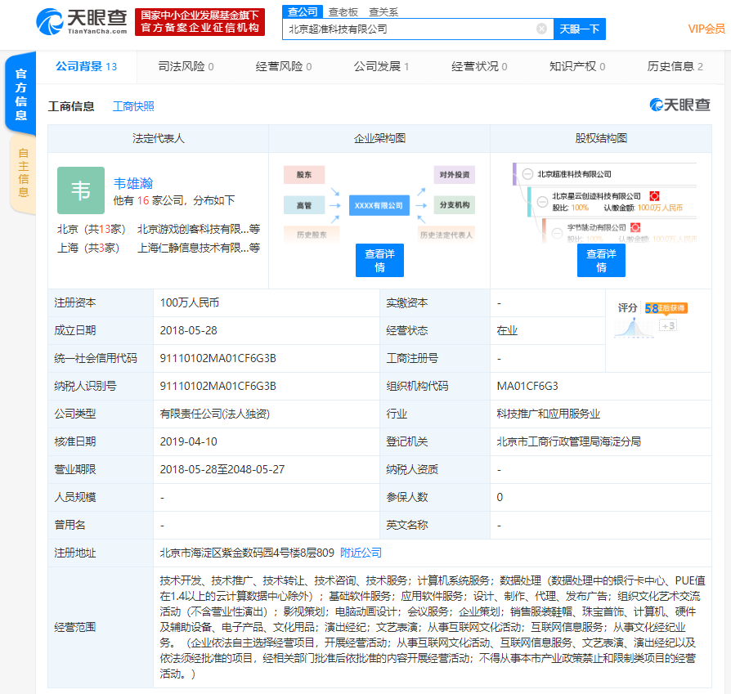
Task: Click the 成立日期 value 2018-05-28
Action: click(x=188, y=330)
